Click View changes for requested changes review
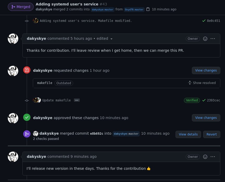The image size is (225, 182). (206, 70)
